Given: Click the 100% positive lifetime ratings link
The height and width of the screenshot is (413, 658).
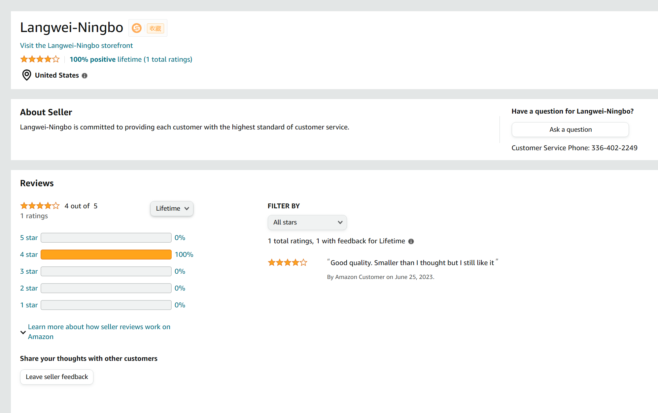Looking at the screenshot, I should tap(131, 59).
